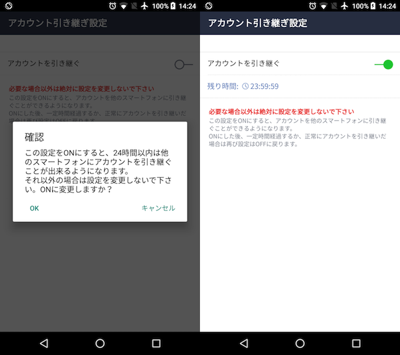Tap Android home button on left screen
400x355 pixels.
coord(100,343)
